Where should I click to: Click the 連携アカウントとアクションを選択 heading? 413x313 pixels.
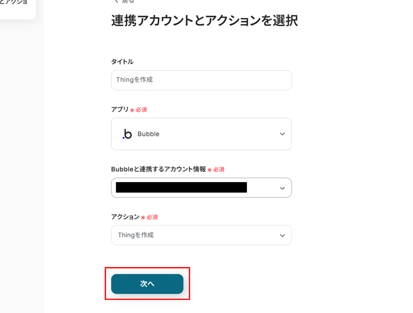click(x=204, y=21)
